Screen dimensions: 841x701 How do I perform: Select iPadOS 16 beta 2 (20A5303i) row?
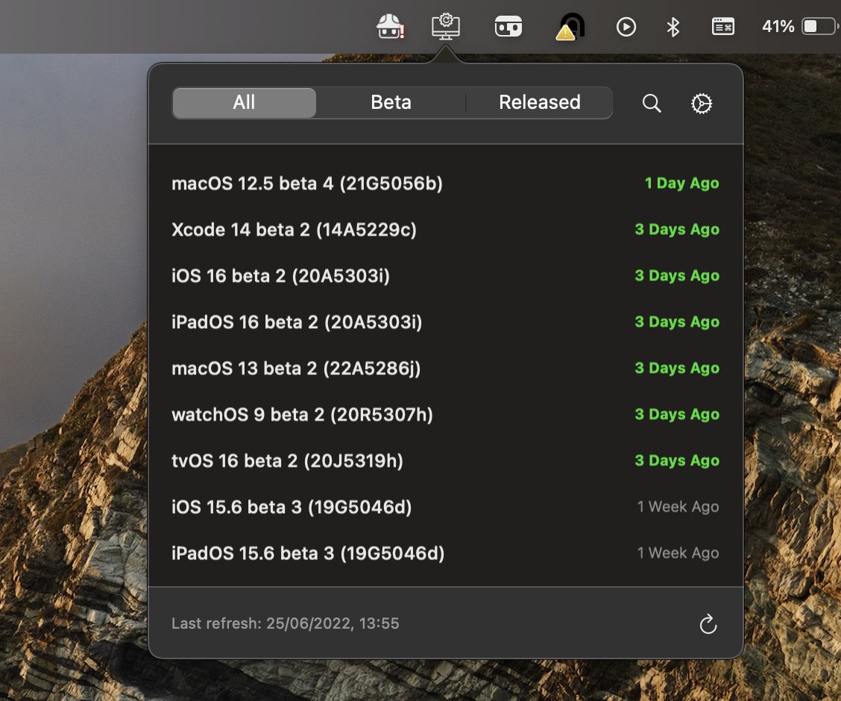(445, 322)
